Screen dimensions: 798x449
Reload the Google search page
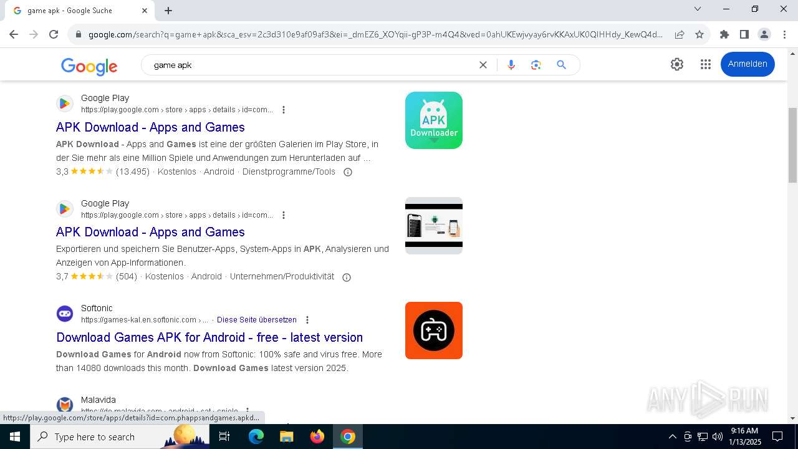tap(54, 34)
